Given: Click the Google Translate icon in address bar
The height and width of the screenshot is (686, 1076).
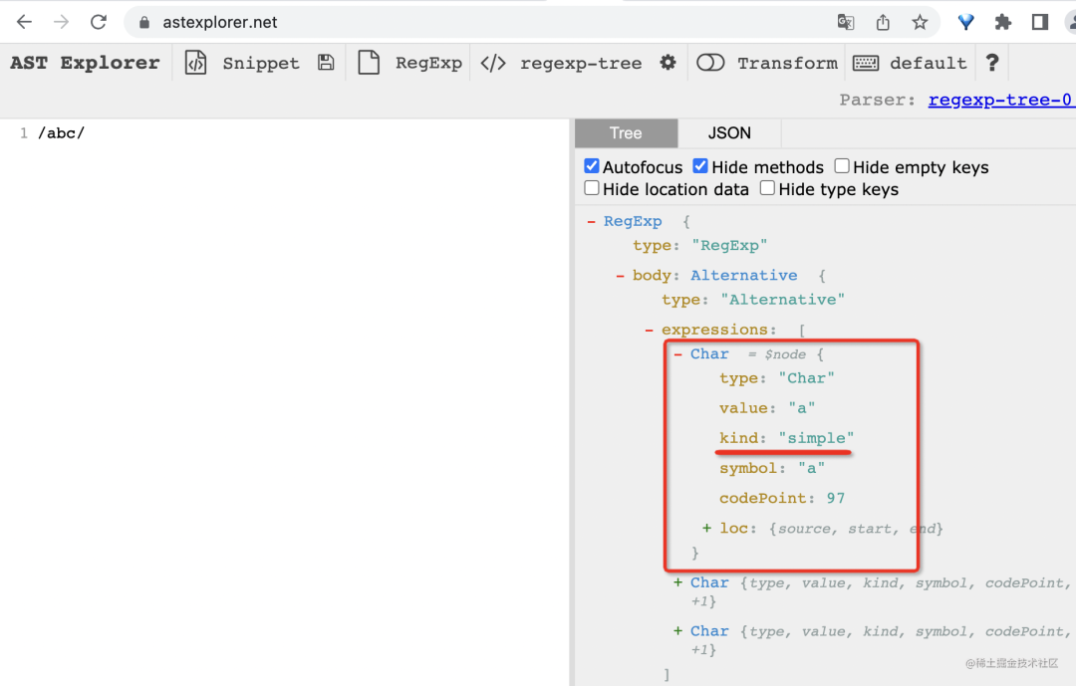Looking at the screenshot, I should point(846,22).
